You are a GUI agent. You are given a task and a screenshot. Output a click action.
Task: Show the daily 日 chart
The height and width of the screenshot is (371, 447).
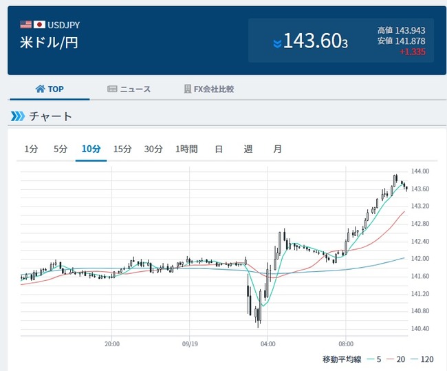pos(218,149)
